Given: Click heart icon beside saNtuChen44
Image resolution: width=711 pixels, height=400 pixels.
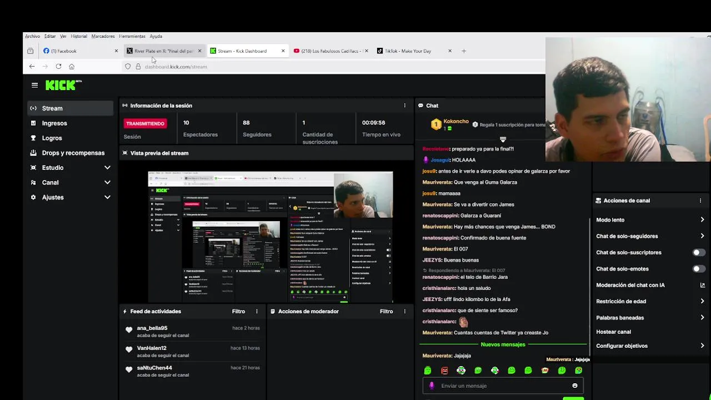Looking at the screenshot, I should pos(129,369).
